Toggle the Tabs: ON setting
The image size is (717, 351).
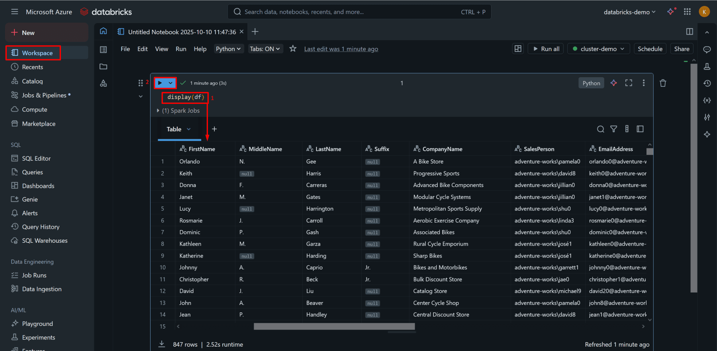[265, 49]
